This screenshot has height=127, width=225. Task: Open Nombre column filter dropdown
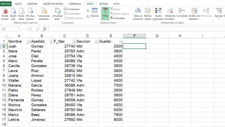click(29, 42)
